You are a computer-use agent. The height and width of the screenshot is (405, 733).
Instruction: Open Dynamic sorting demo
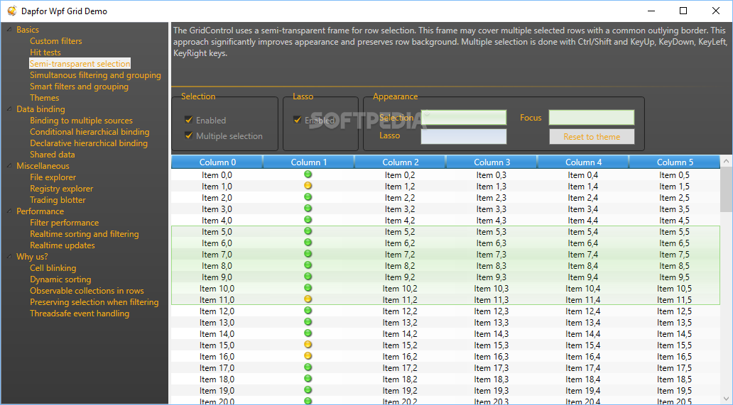pos(60,279)
